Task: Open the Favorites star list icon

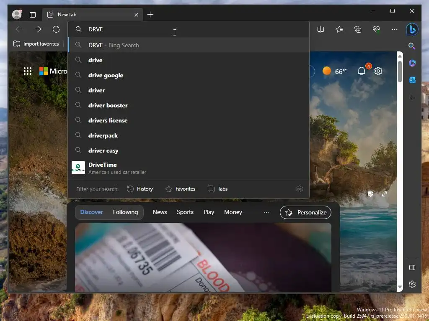Action: coord(339,29)
